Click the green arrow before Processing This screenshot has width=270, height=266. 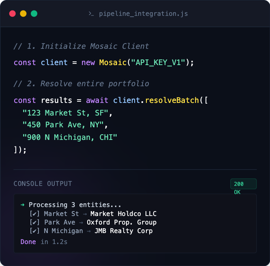pyautogui.click(x=22, y=205)
